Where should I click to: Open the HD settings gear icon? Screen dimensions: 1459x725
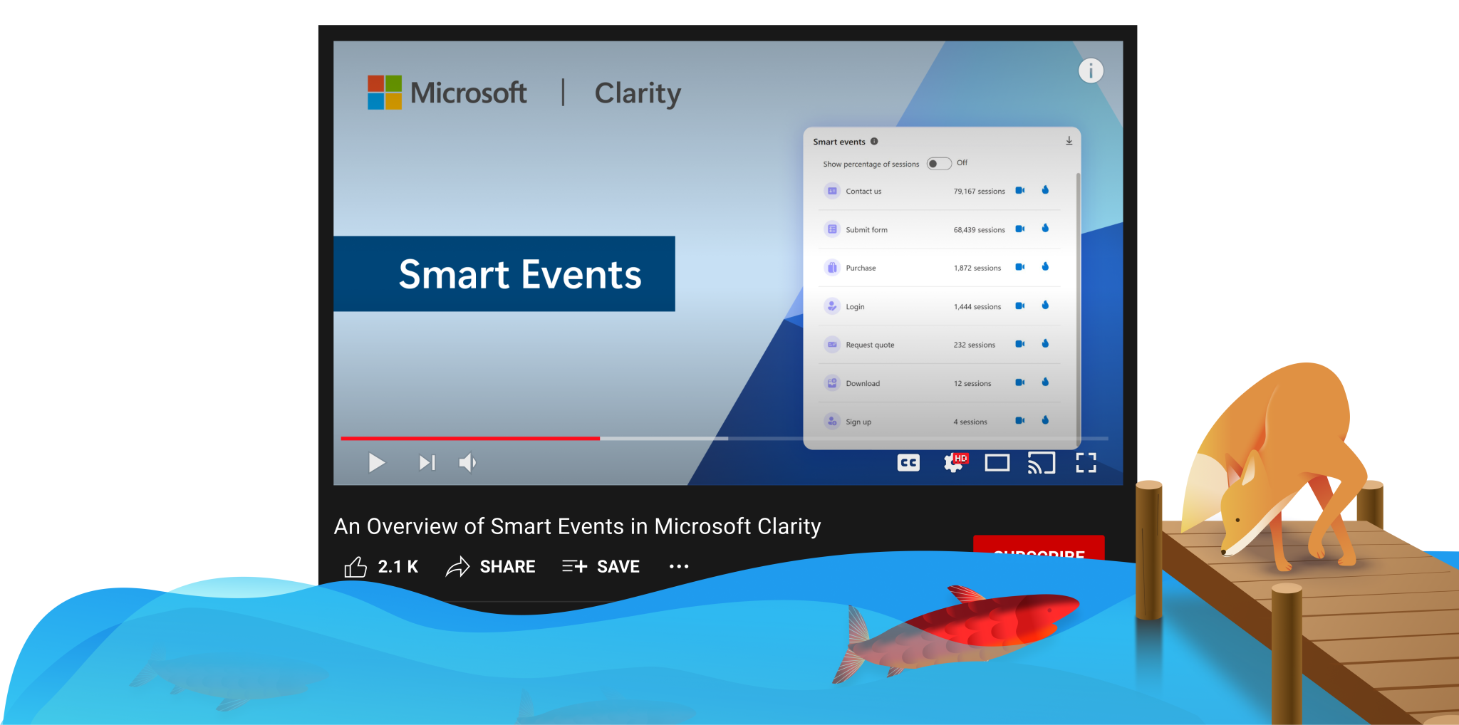click(x=955, y=463)
